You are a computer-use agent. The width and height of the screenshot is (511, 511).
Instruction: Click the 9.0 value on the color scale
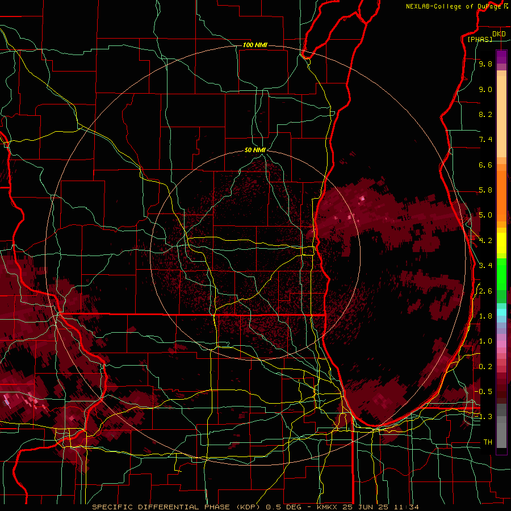click(485, 89)
